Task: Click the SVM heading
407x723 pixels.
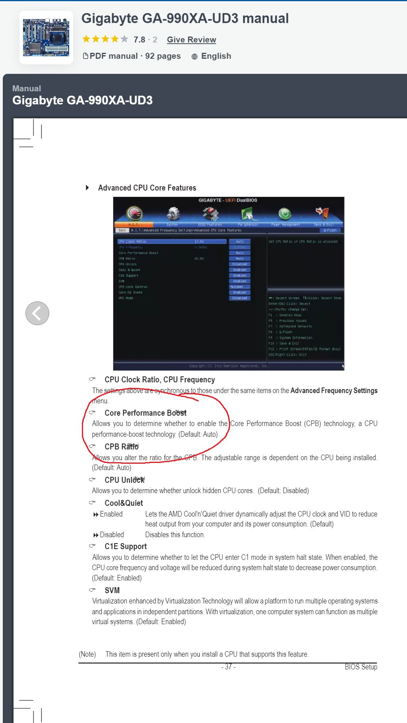Action: tap(112, 590)
